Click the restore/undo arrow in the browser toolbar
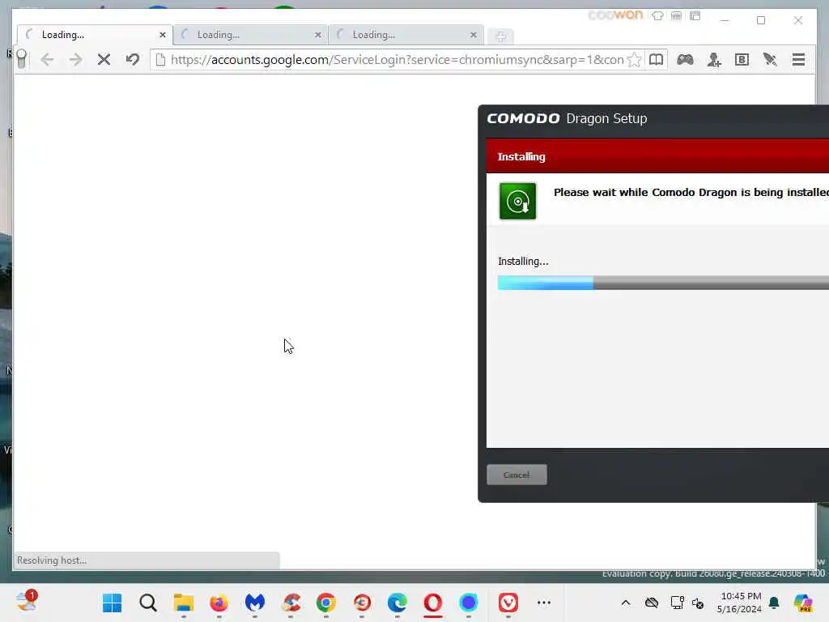The width and height of the screenshot is (829, 622). [x=132, y=59]
